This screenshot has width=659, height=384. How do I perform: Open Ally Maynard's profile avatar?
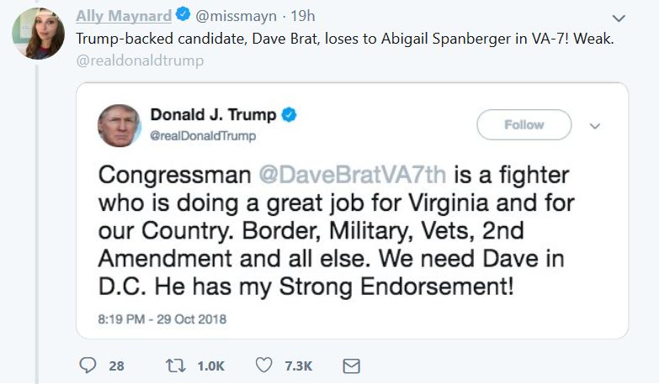pos(35,33)
